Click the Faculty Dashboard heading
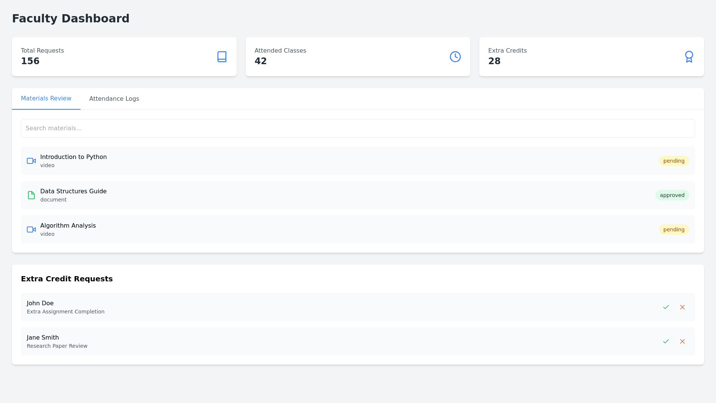Screen dimensions: 716x403 pyautogui.click(x=71, y=18)
